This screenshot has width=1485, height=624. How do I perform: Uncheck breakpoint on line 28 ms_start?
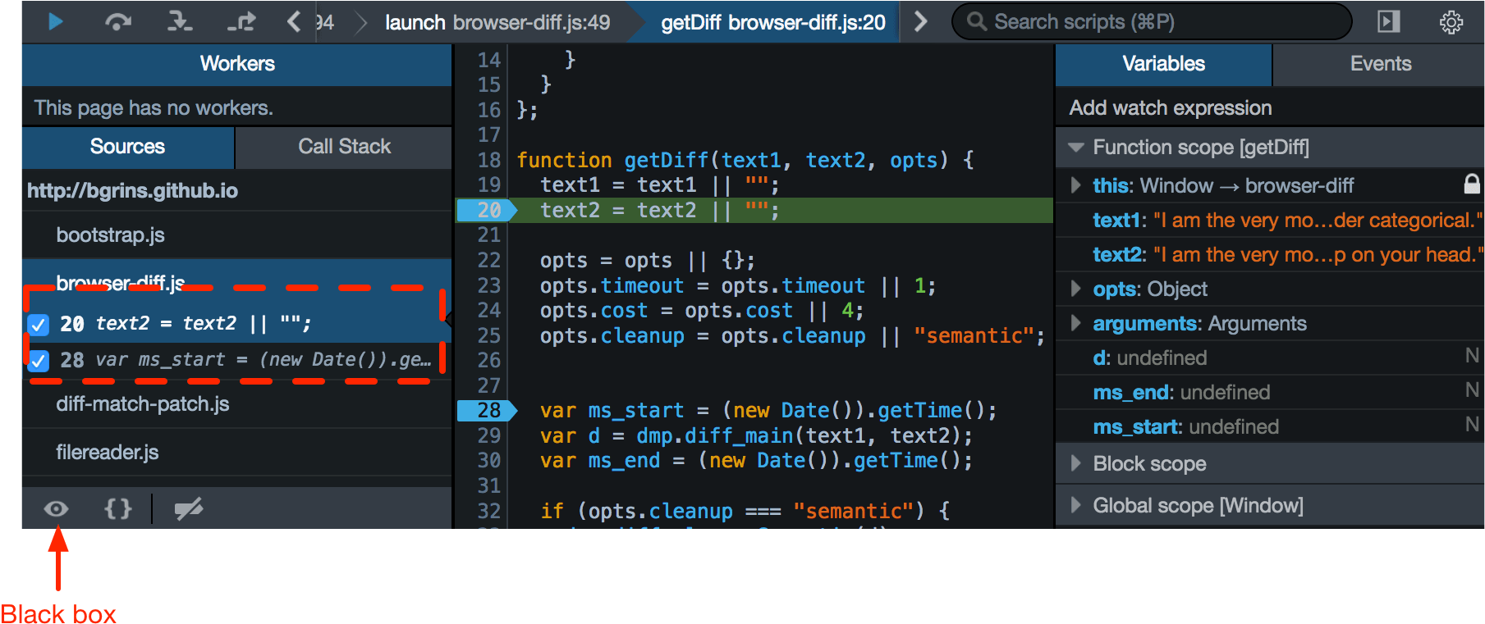coord(39,360)
